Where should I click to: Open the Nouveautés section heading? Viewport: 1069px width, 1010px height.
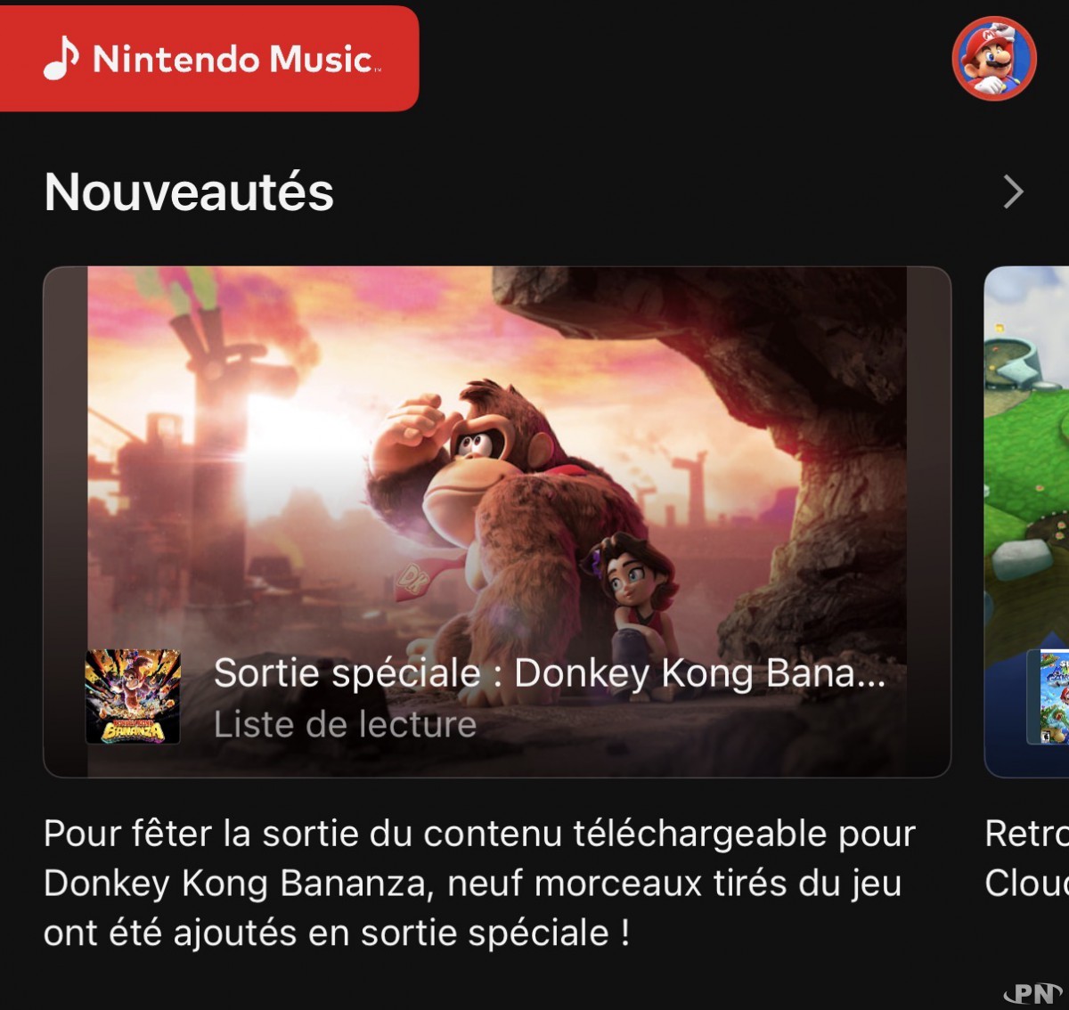pos(189,191)
